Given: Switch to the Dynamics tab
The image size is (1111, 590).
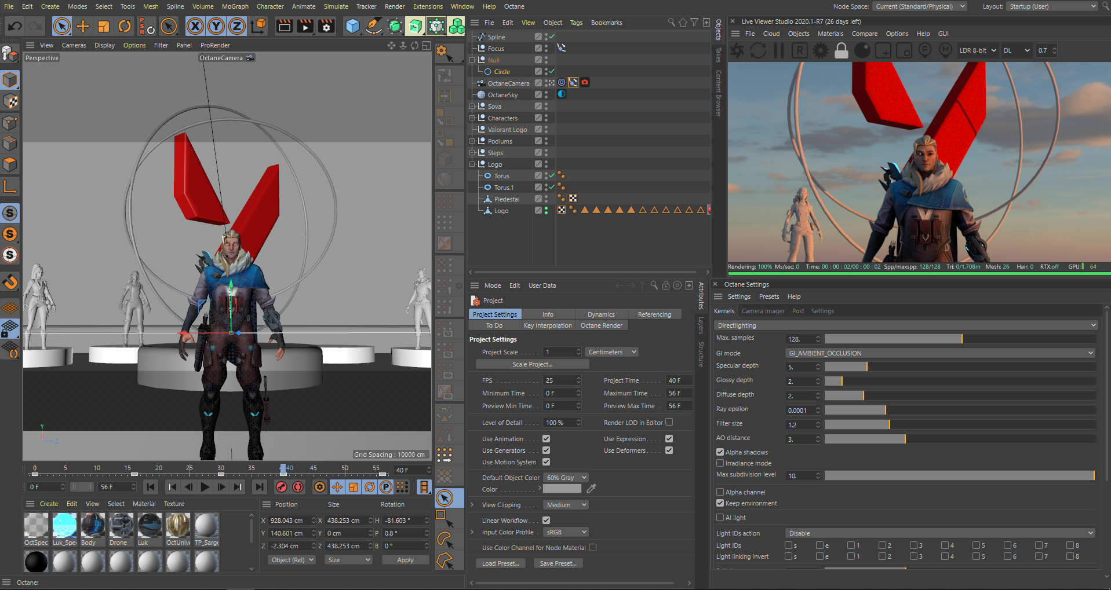Looking at the screenshot, I should click(601, 314).
